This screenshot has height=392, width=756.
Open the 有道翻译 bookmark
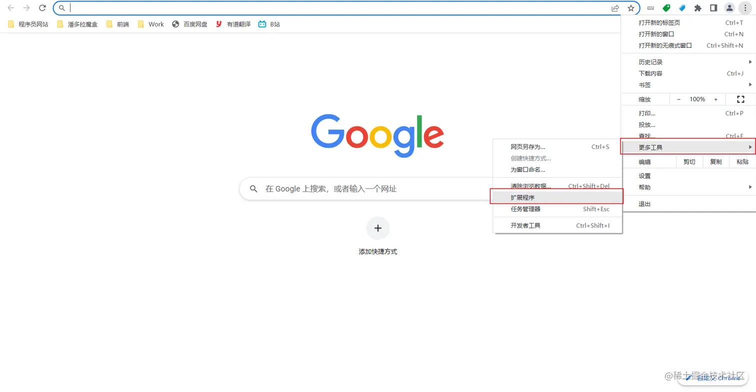point(233,24)
